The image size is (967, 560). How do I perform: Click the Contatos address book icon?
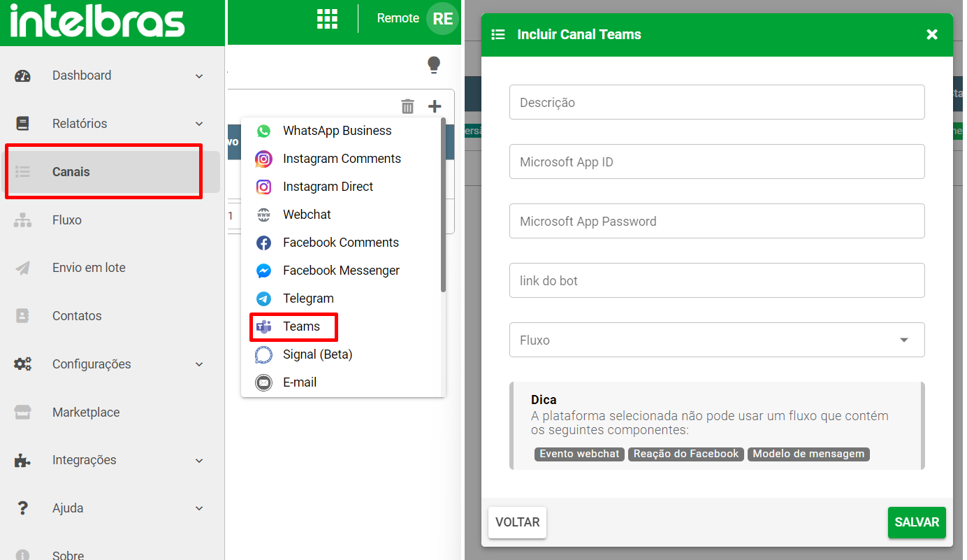[23, 316]
